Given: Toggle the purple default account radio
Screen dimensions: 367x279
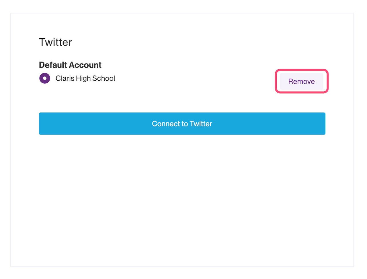Looking at the screenshot, I should [x=45, y=78].
